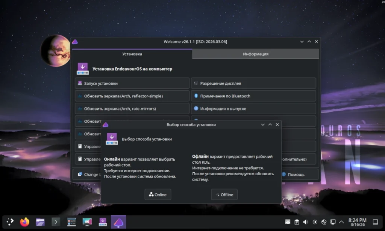Open the terminal from the taskbar

[56, 222]
